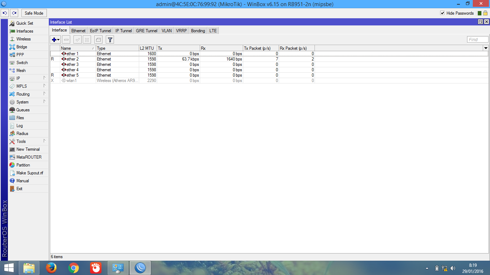Sort by Tx Packet (p/s) column header
Screen dimensions: 490x275
tap(261, 48)
